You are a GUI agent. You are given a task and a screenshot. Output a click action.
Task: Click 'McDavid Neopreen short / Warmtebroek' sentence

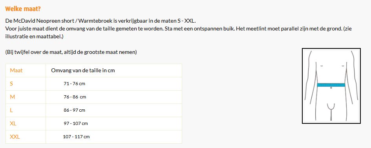tap(101, 21)
